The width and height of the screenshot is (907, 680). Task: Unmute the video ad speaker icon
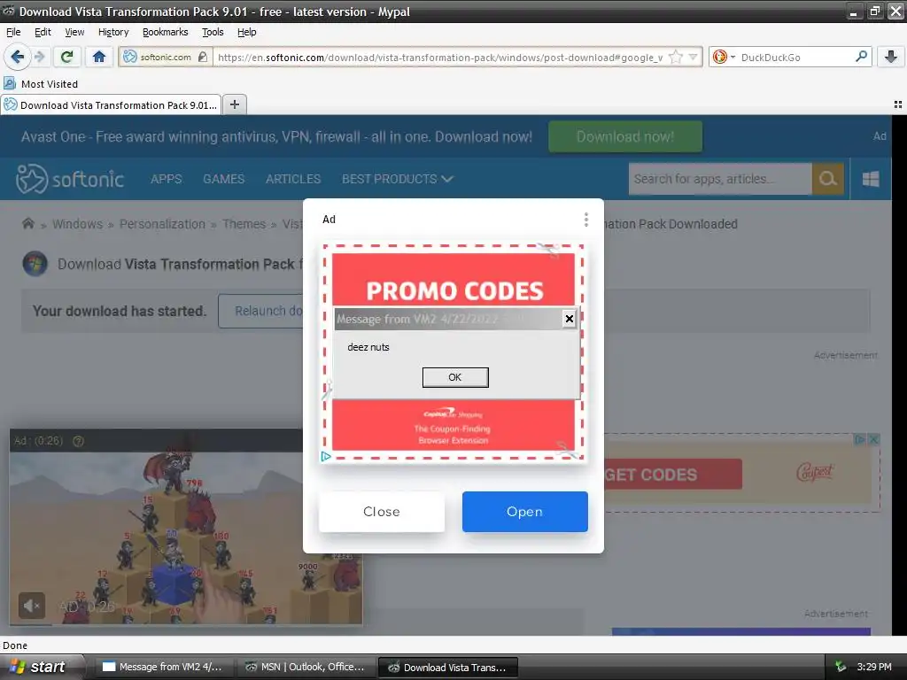coord(31,606)
